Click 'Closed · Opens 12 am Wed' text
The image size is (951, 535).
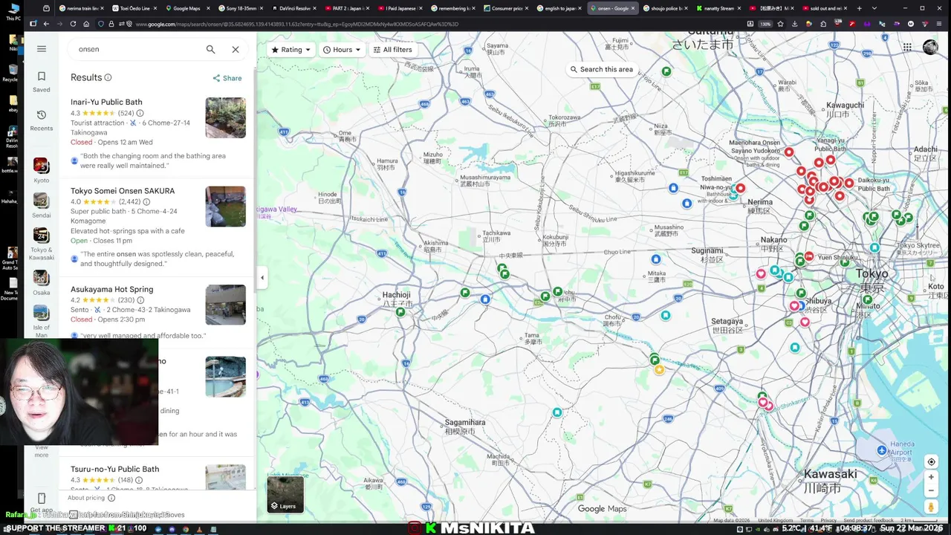pyautogui.click(x=111, y=142)
